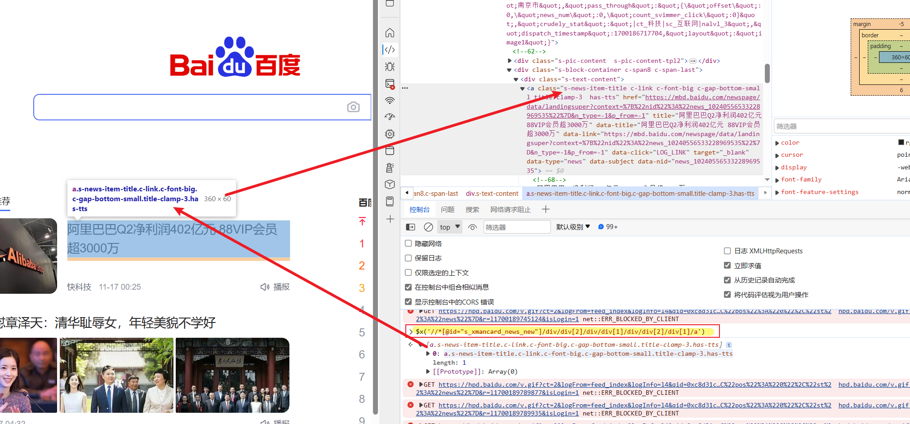The image size is (910, 424).
Task: Click the console 筛选器 filter field
Action: tap(517, 227)
